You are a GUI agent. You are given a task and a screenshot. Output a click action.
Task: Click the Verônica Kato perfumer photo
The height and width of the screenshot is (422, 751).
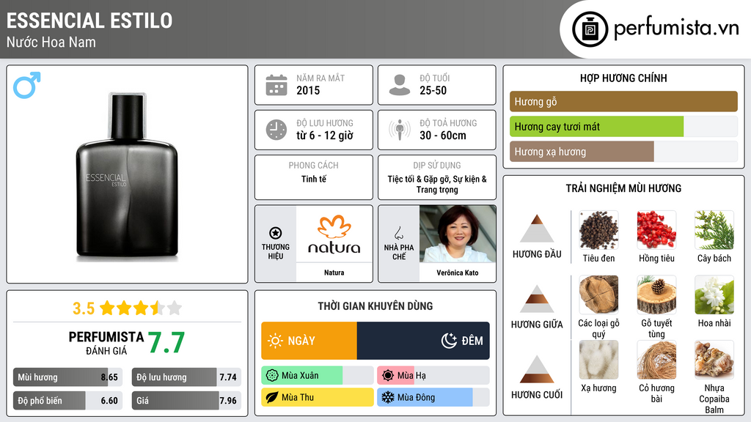pos(458,234)
